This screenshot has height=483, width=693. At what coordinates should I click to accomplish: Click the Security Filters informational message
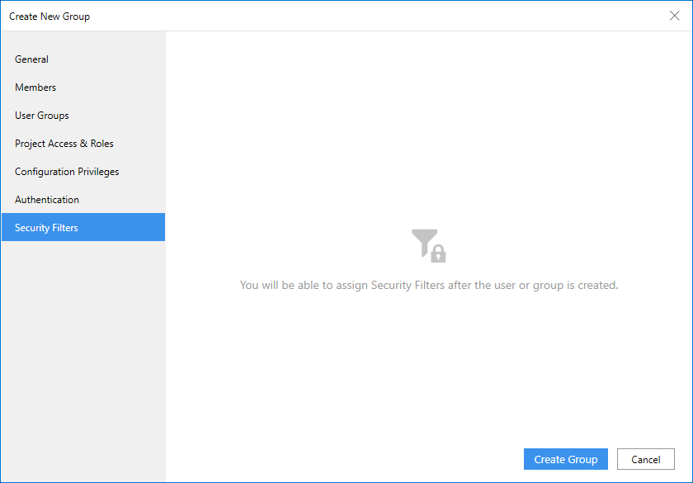[428, 286]
